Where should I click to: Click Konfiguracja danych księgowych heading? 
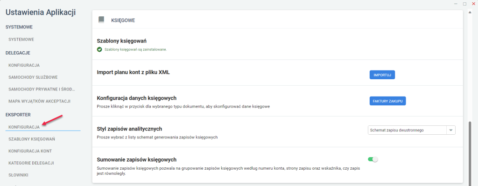(x=137, y=98)
